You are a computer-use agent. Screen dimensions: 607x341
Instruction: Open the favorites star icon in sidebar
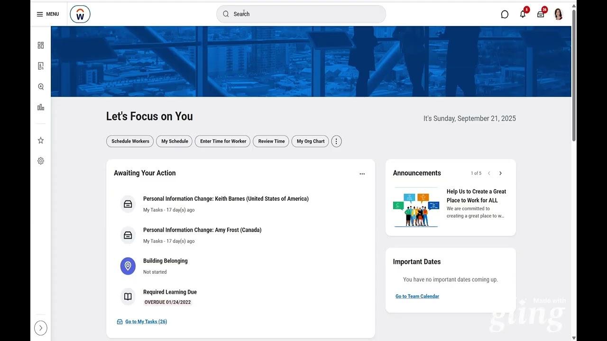41,140
